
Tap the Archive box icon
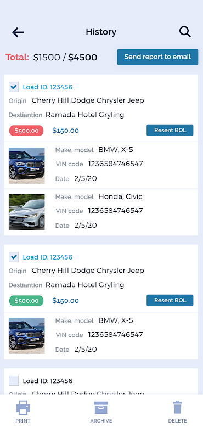click(101, 407)
